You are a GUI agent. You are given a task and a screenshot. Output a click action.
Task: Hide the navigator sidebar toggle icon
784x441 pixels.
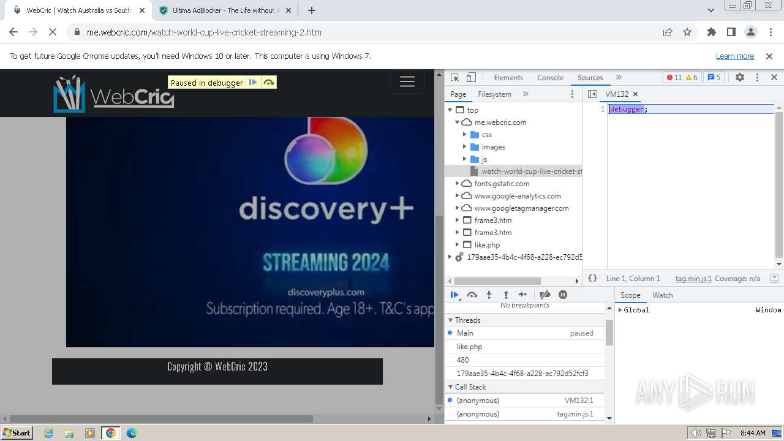592,94
